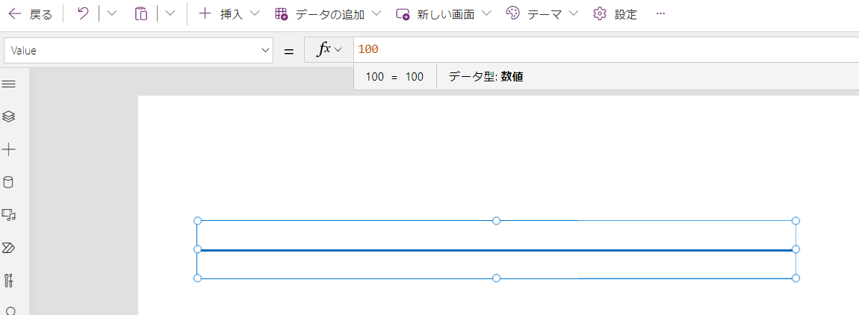This screenshot has width=859, height=315.
Task: Click the back arrow icon
Action: click(16, 14)
